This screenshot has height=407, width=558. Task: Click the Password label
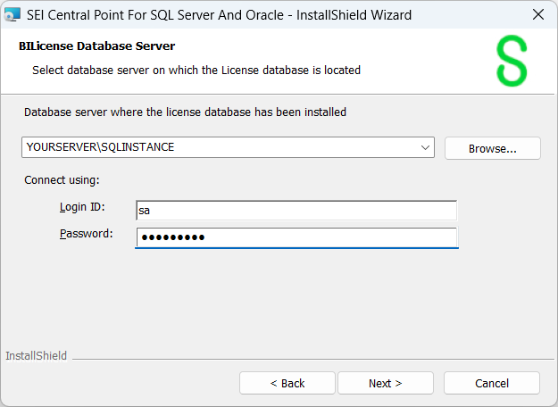(x=86, y=234)
